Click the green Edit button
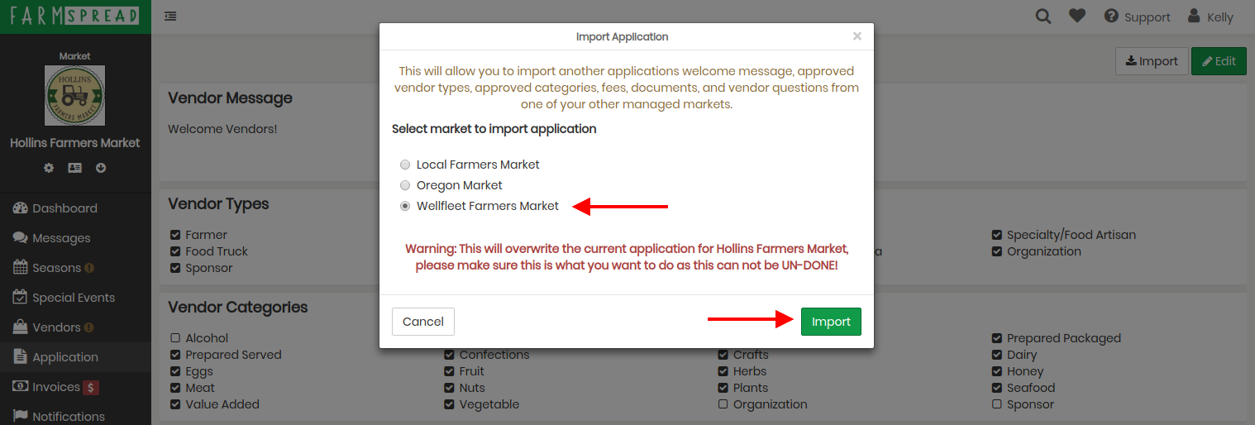Image resolution: width=1255 pixels, height=425 pixels. click(1219, 61)
